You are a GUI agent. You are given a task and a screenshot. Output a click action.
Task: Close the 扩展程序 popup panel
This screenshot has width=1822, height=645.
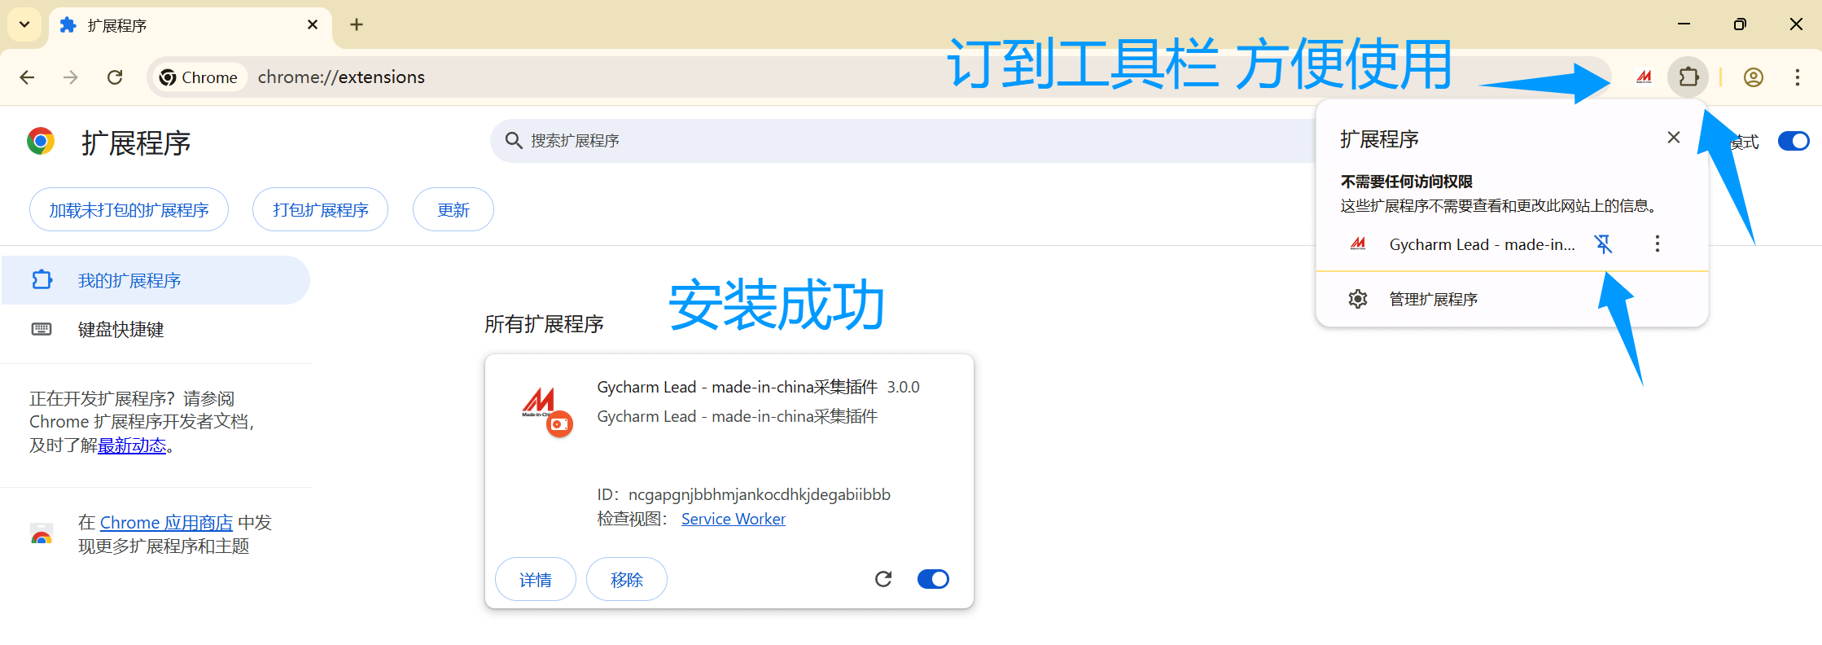click(1674, 138)
